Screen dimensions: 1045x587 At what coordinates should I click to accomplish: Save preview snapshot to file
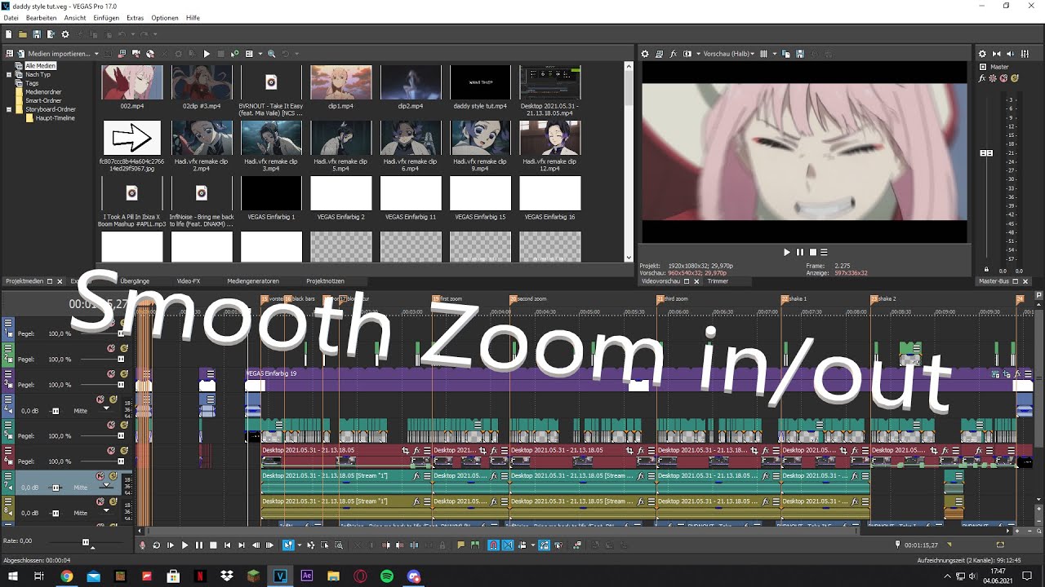point(800,54)
